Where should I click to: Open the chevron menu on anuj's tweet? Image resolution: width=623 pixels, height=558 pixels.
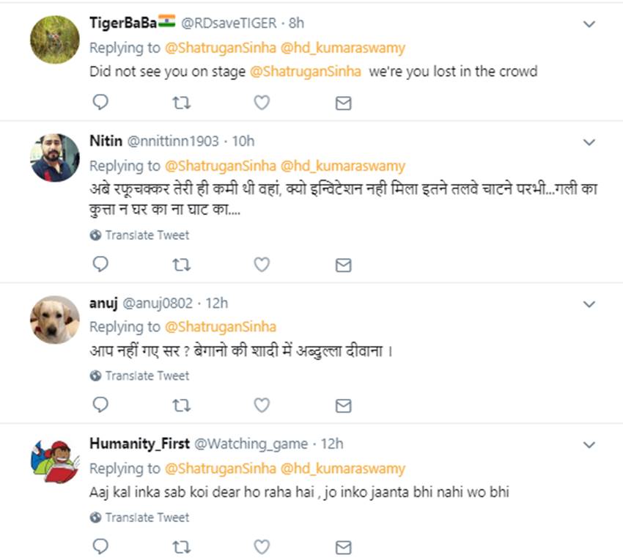pyautogui.click(x=589, y=304)
